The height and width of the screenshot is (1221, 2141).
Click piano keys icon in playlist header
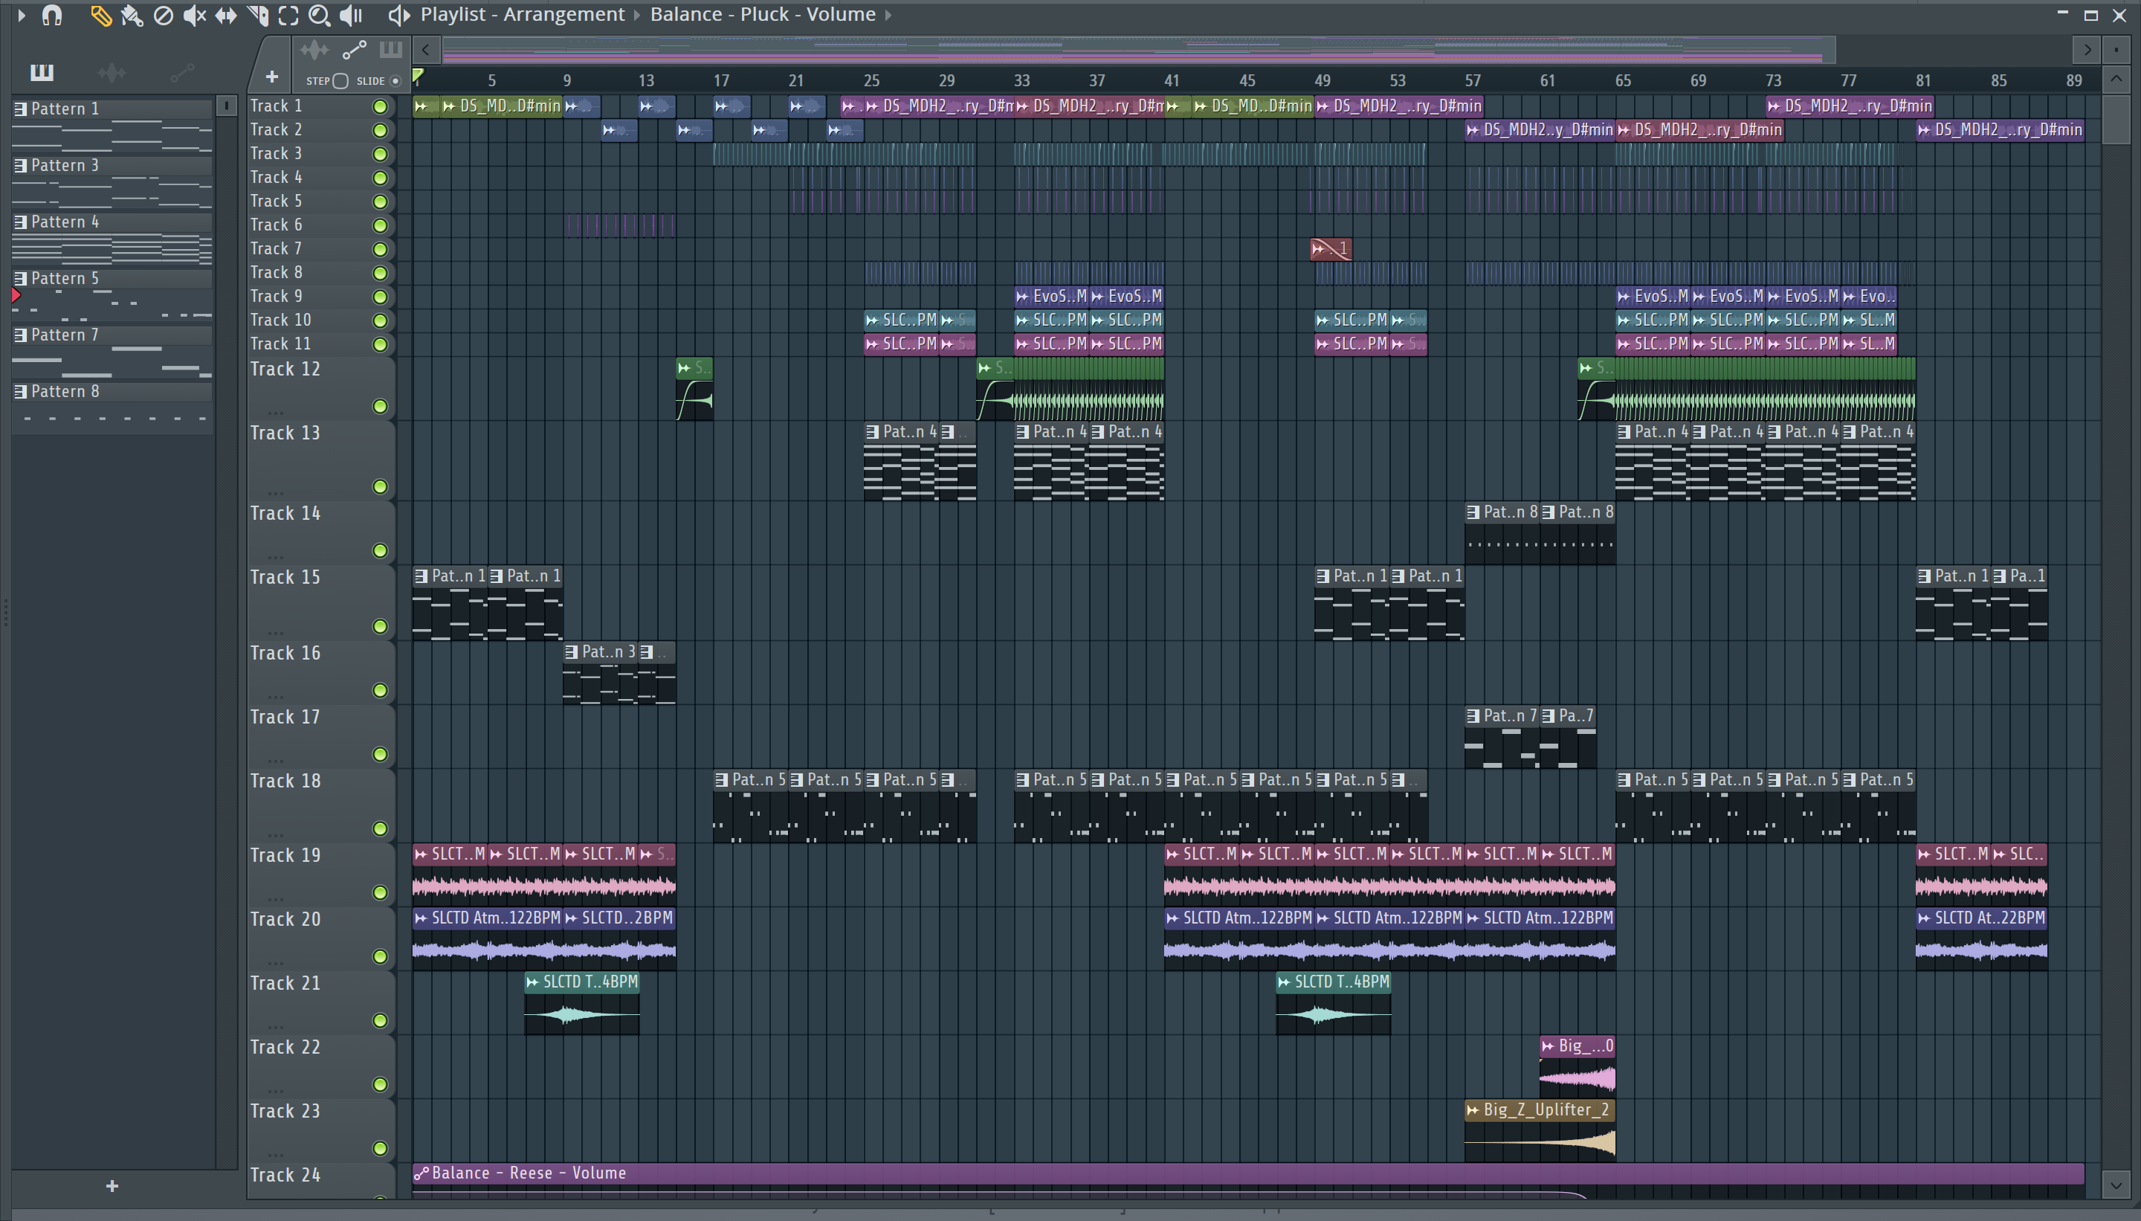390,51
